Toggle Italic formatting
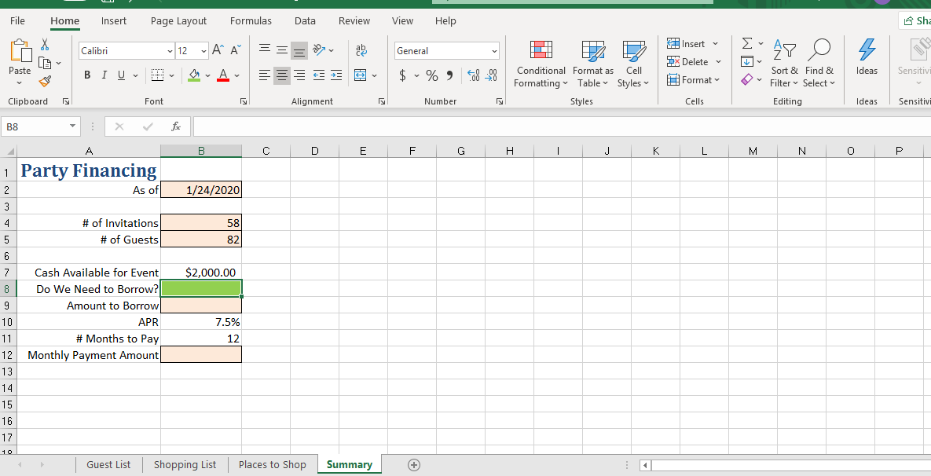 (x=104, y=75)
